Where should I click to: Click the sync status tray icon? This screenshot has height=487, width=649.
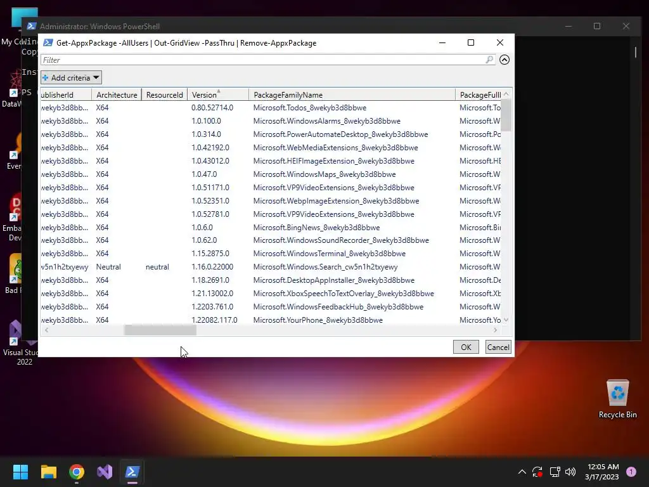tap(537, 472)
